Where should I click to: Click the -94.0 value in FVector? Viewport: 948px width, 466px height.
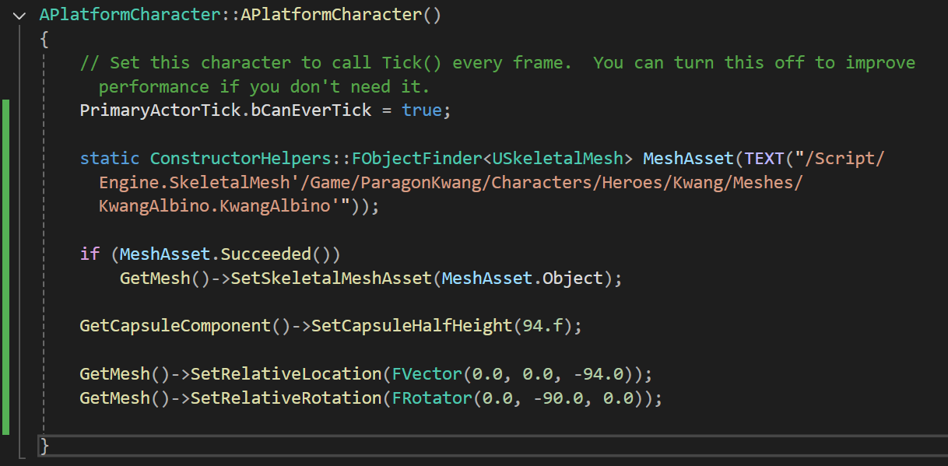pos(599,374)
